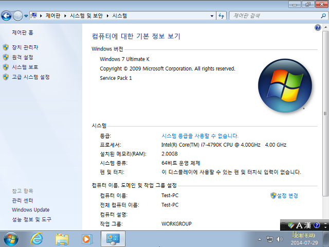Click the scroll up arrow of scrollbar
This screenshot has width=329, height=247.
coord(325,27)
